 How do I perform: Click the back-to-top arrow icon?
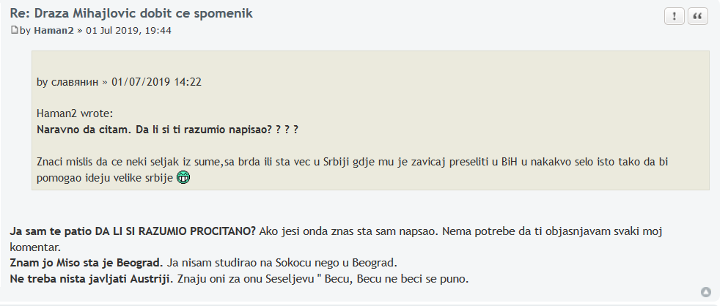pyautogui.click(x=706, y=292)
